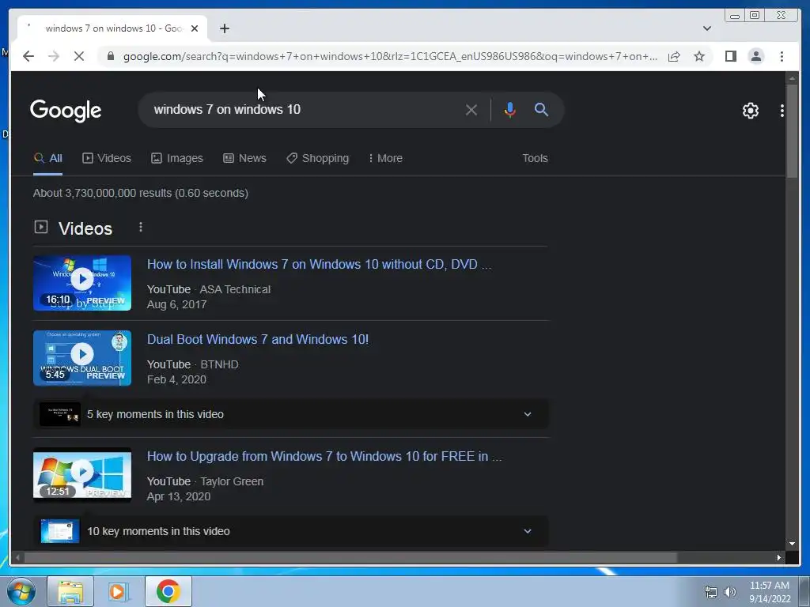
Task: Click the taskbar clock 11:57 AM
Action: pyautogui.click(x=769, y=586)
